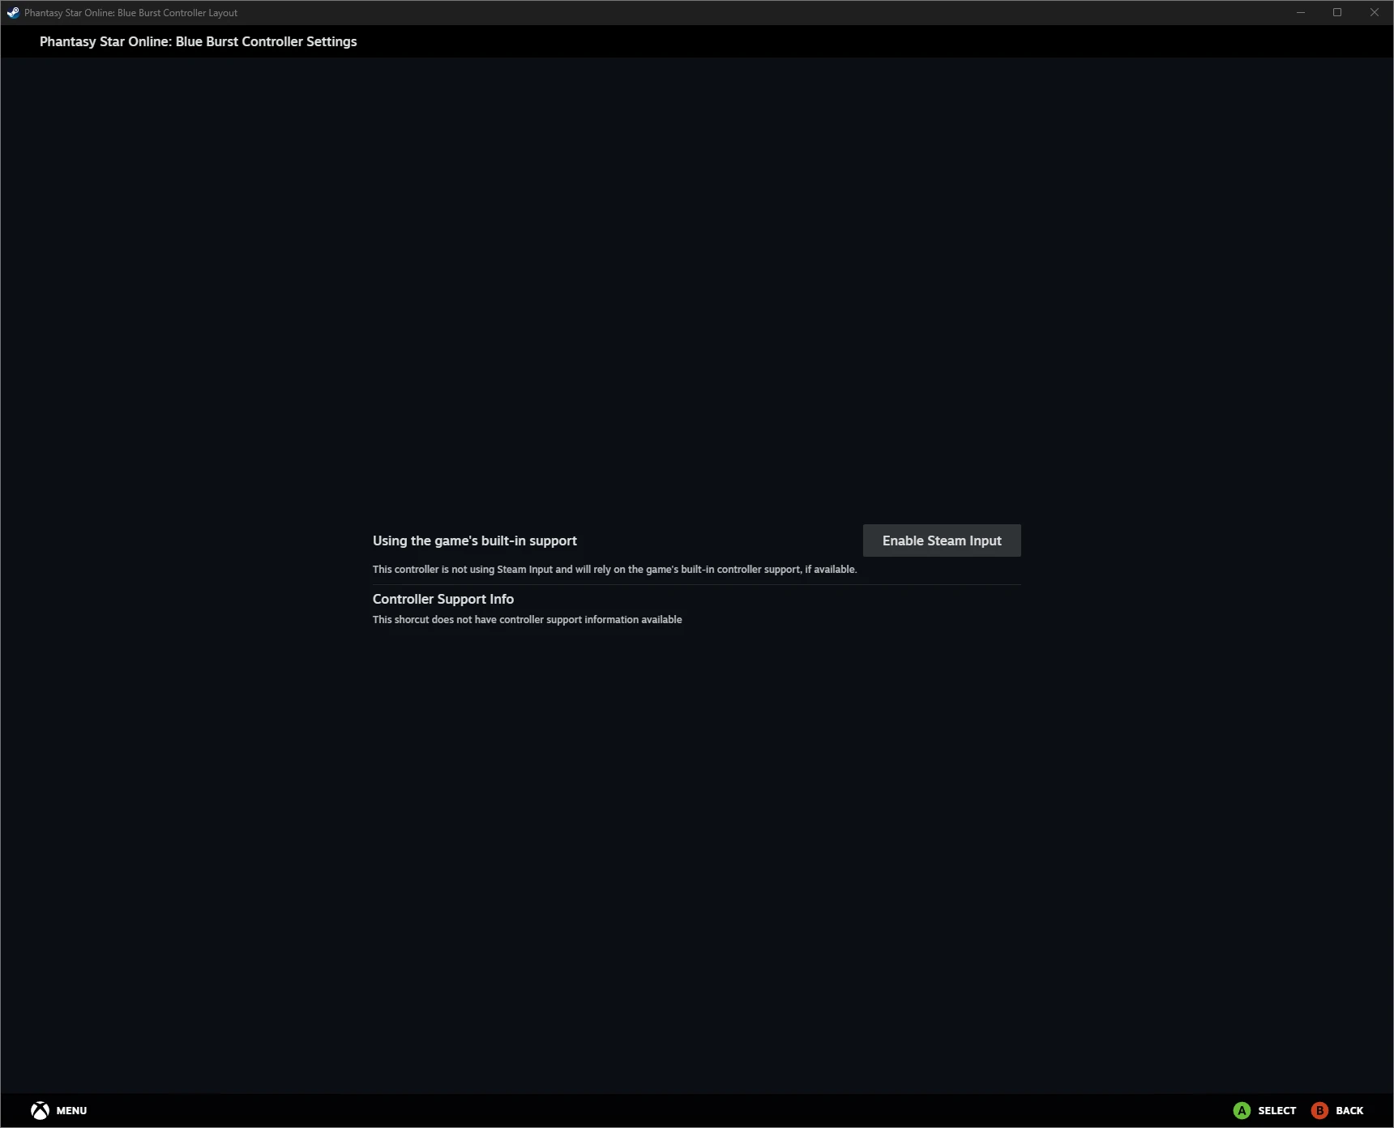The width and height of the screenshot is (1394, 1128).
Task: Open the controller MENU
Action: 71,1110
